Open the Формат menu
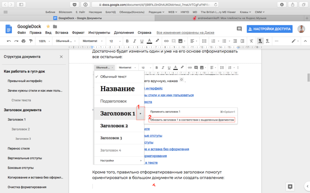 coord(78,33)
